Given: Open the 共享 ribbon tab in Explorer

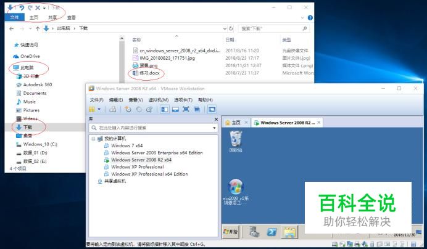Looking at the screenshot, I should tap(52, 17).
